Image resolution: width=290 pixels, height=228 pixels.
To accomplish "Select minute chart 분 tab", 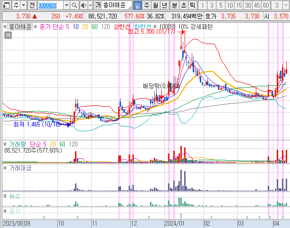I will pos(174,5).
